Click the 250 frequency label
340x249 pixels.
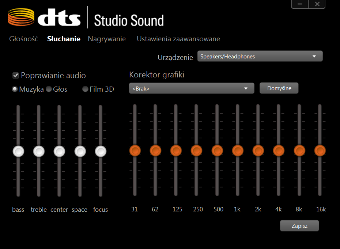[x=198, y=209]
